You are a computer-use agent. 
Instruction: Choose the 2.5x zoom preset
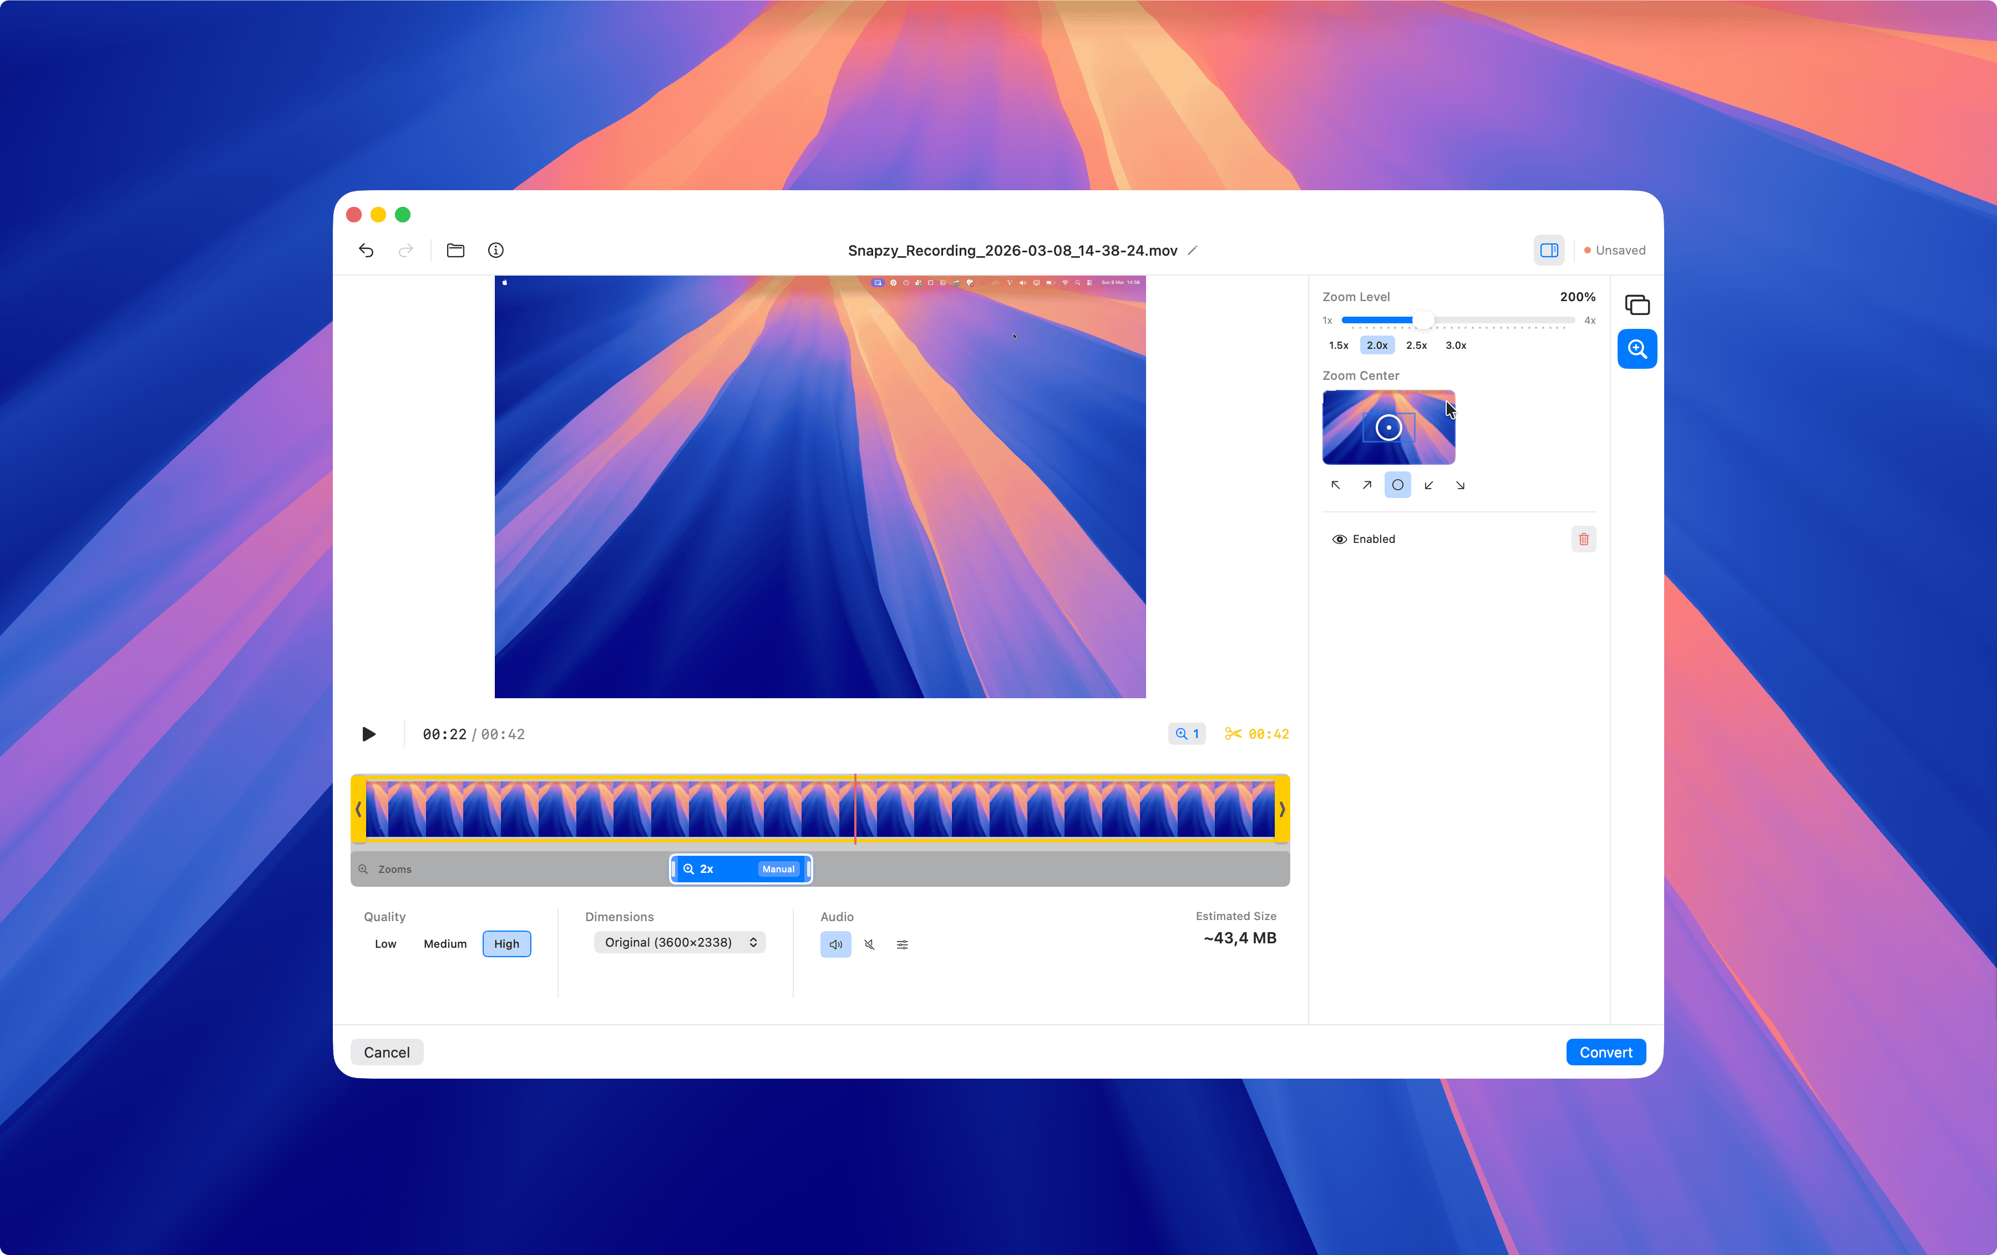coord(1416,345)
